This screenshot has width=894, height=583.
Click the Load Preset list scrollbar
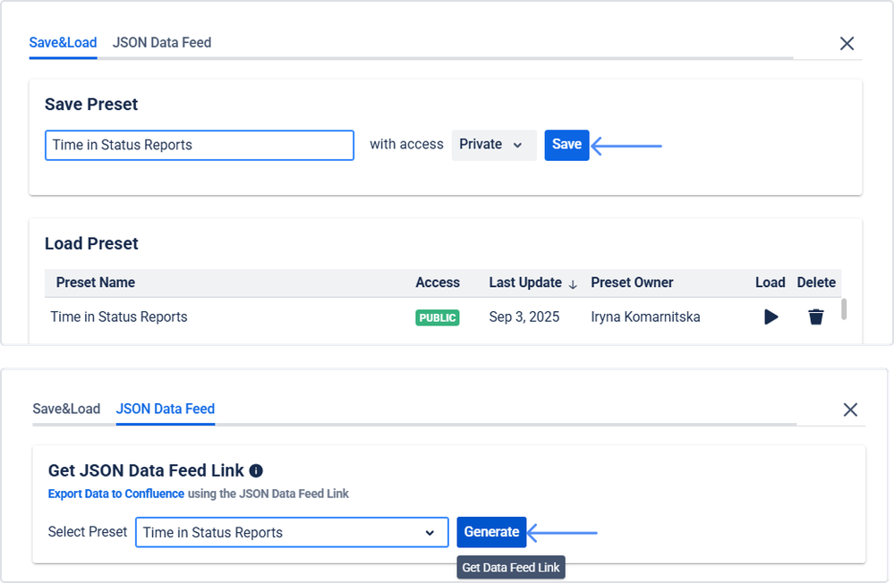[844, 309]
